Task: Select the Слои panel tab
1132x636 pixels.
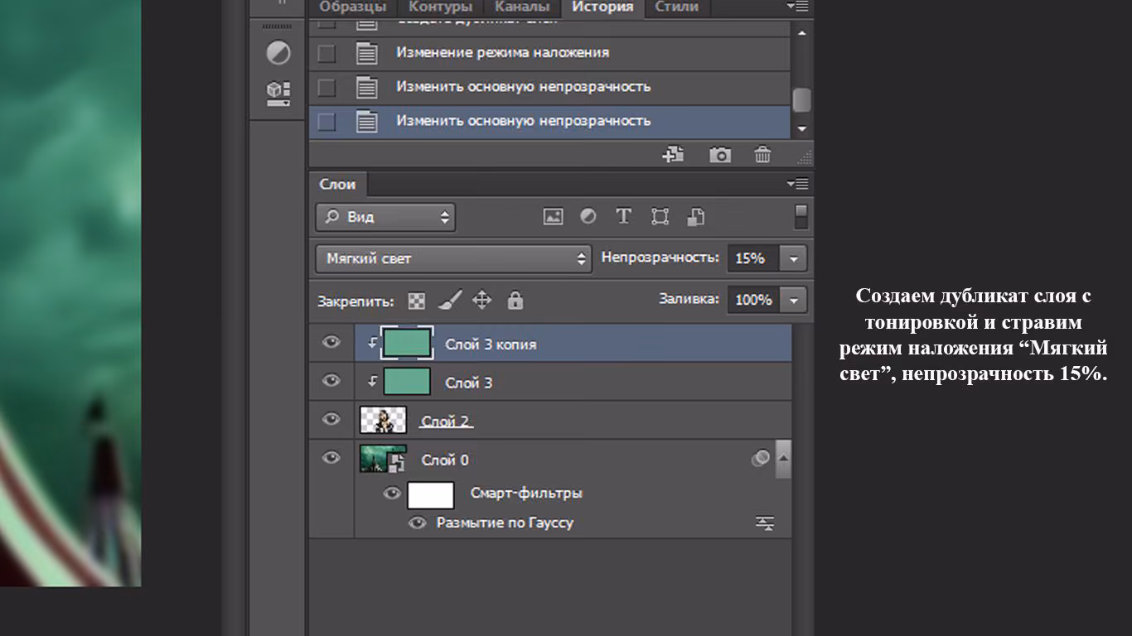Action: [337, 185]
